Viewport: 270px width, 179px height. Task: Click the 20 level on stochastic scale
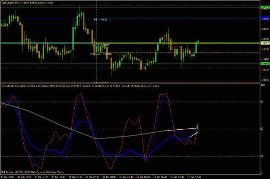tap(262, 156)
